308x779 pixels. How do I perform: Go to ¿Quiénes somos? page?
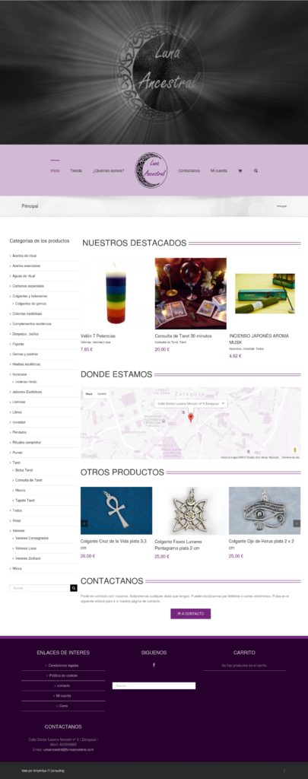point(108,170)
